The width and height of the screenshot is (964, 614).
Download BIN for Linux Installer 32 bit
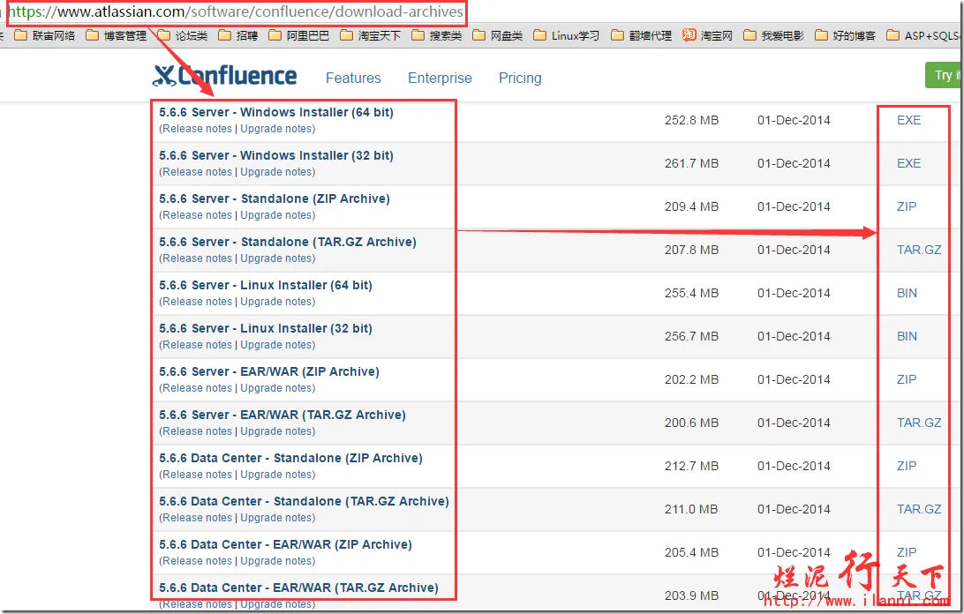[x=907, y=336]
